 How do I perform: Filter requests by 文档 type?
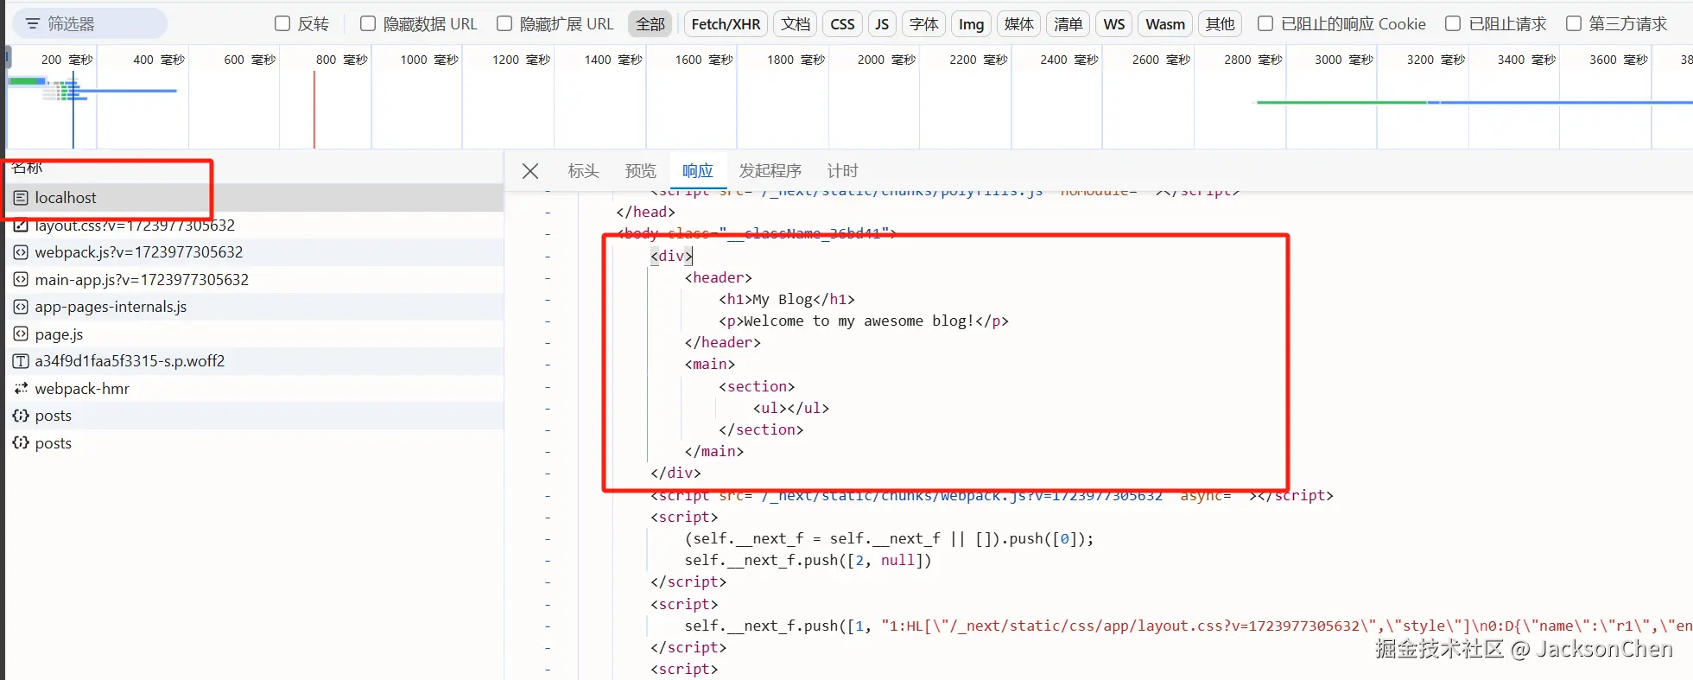(796, 24)
